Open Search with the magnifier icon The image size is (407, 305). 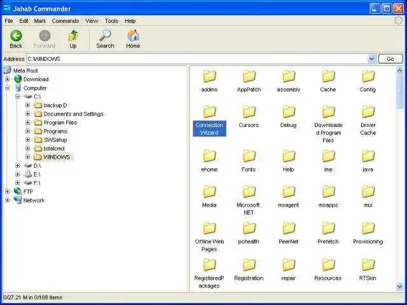click(x=105, y=36)
